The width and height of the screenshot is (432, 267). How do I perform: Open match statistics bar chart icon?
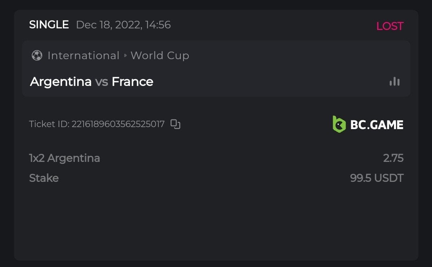click(x=394, y=82)
